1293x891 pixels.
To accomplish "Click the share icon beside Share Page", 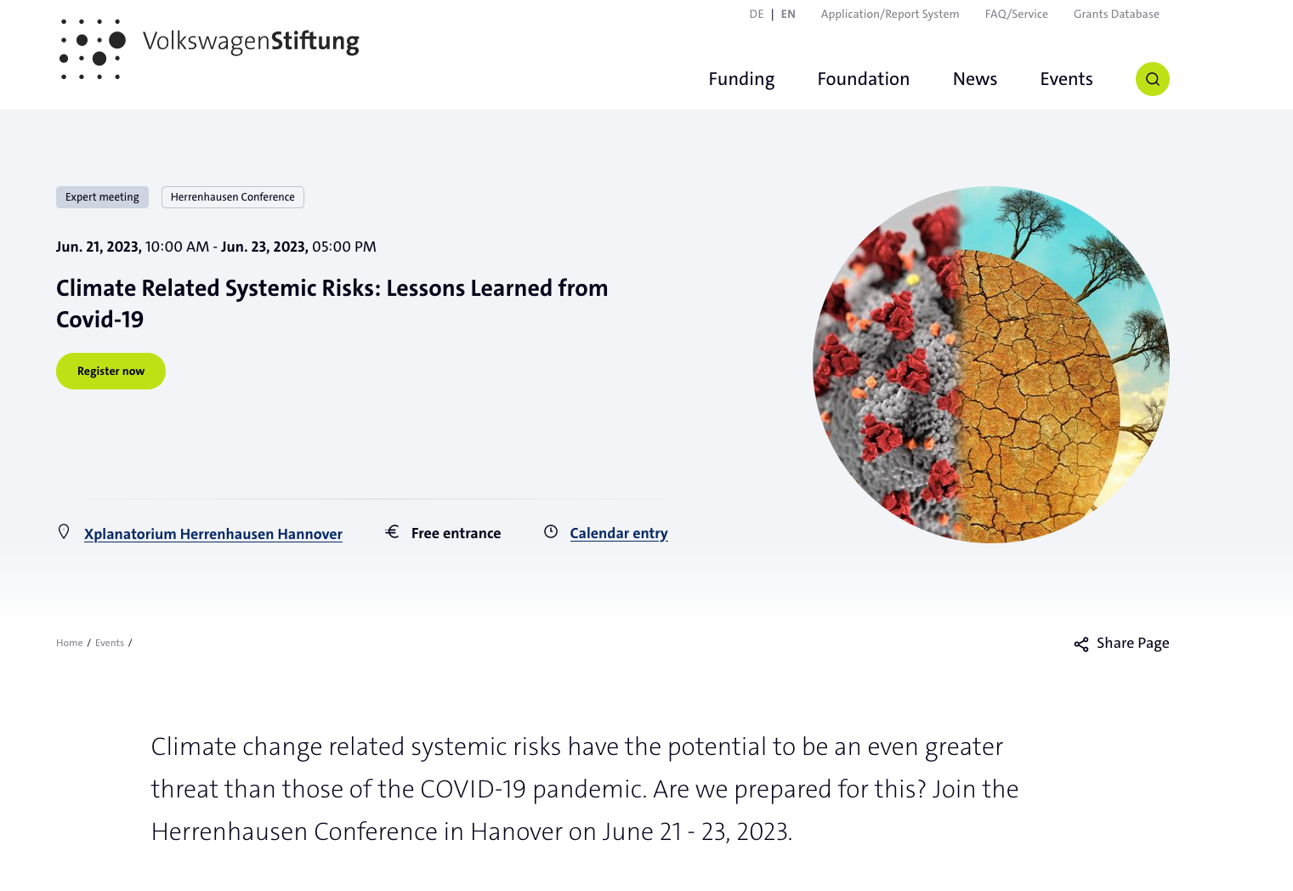I will [1080, 644].
